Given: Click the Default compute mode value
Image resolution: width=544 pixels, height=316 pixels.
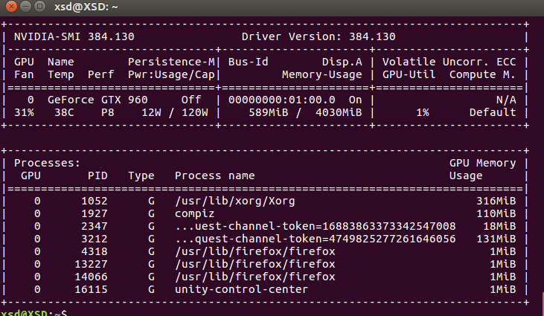Looking at the screenshot, I should point(493,112).
